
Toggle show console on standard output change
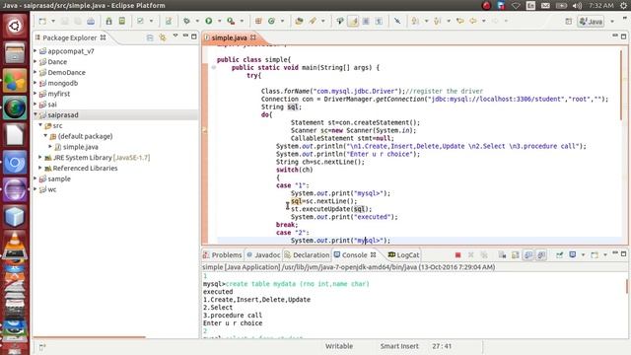[528, 254]
